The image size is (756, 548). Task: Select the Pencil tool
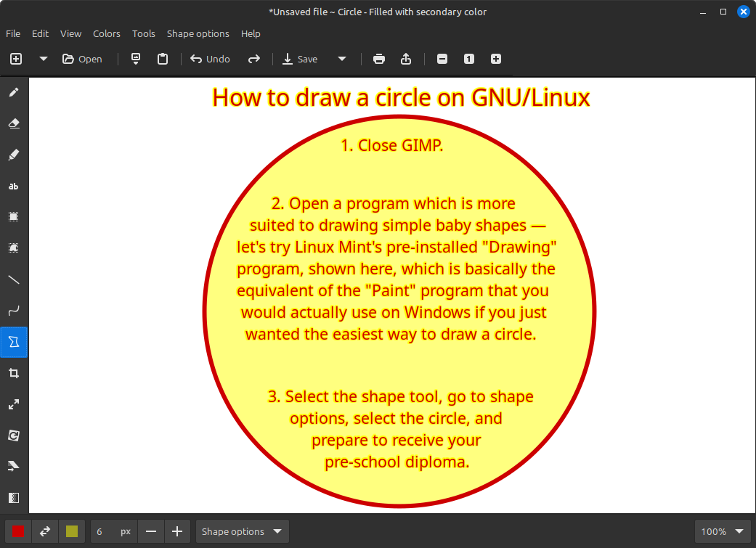14,92
